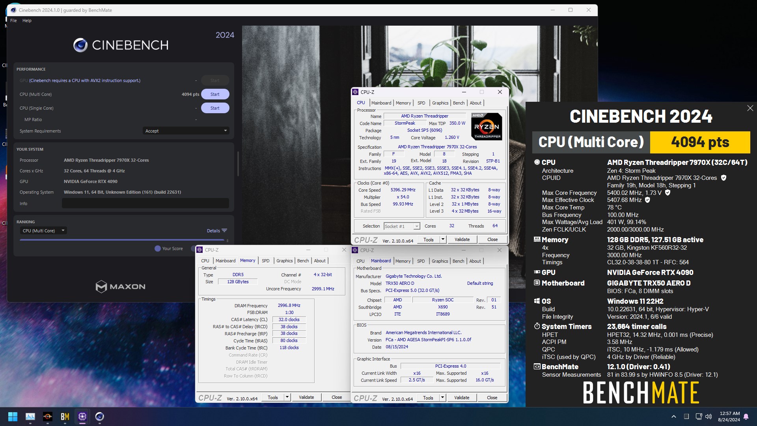Click the CPU-Z icon in the CPU window title bar

pyautogui.click(x=355, y=92)
